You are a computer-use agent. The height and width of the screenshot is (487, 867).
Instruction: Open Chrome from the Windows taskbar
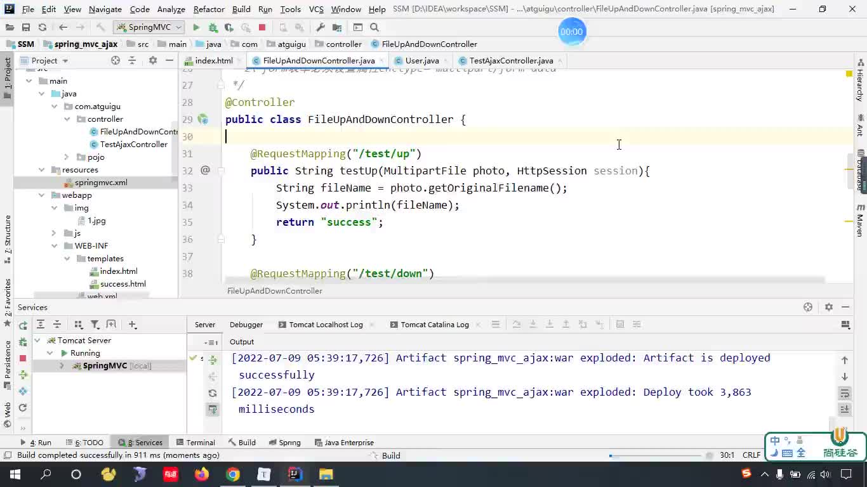pyautogui.click(x=233, y=474)
